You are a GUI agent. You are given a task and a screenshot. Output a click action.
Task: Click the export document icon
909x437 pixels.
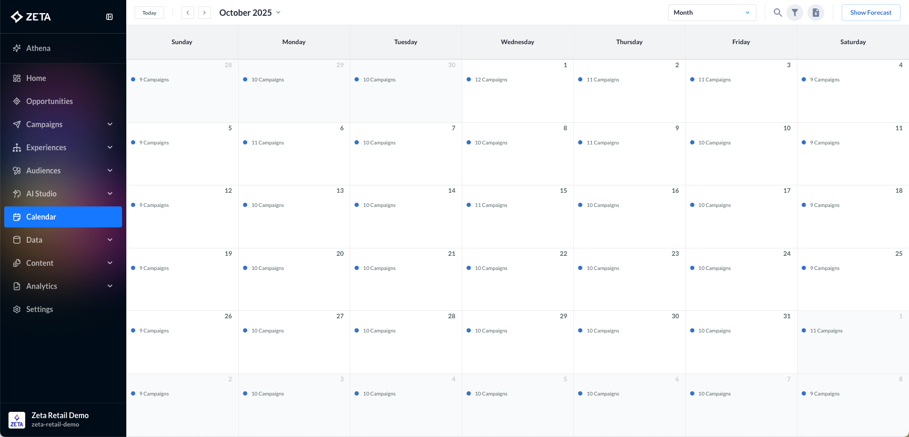pyautogui.click(x=816, y=13)
